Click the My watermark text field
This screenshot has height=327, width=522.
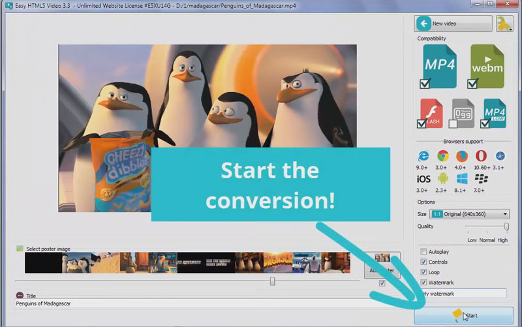(x=463, y=294)
